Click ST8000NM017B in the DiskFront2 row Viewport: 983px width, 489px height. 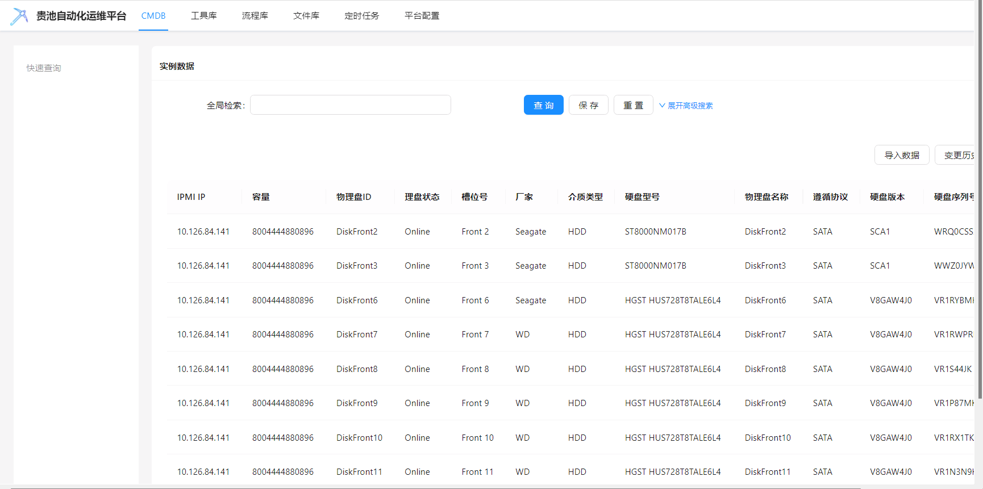pos(656,232)
